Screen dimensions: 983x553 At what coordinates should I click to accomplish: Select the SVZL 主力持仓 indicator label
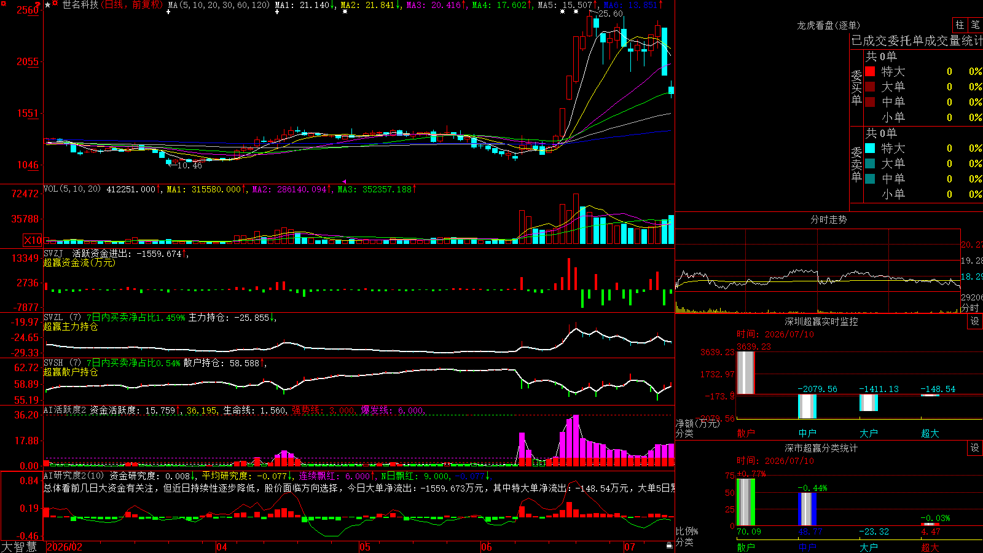click(x=160, y=318)
